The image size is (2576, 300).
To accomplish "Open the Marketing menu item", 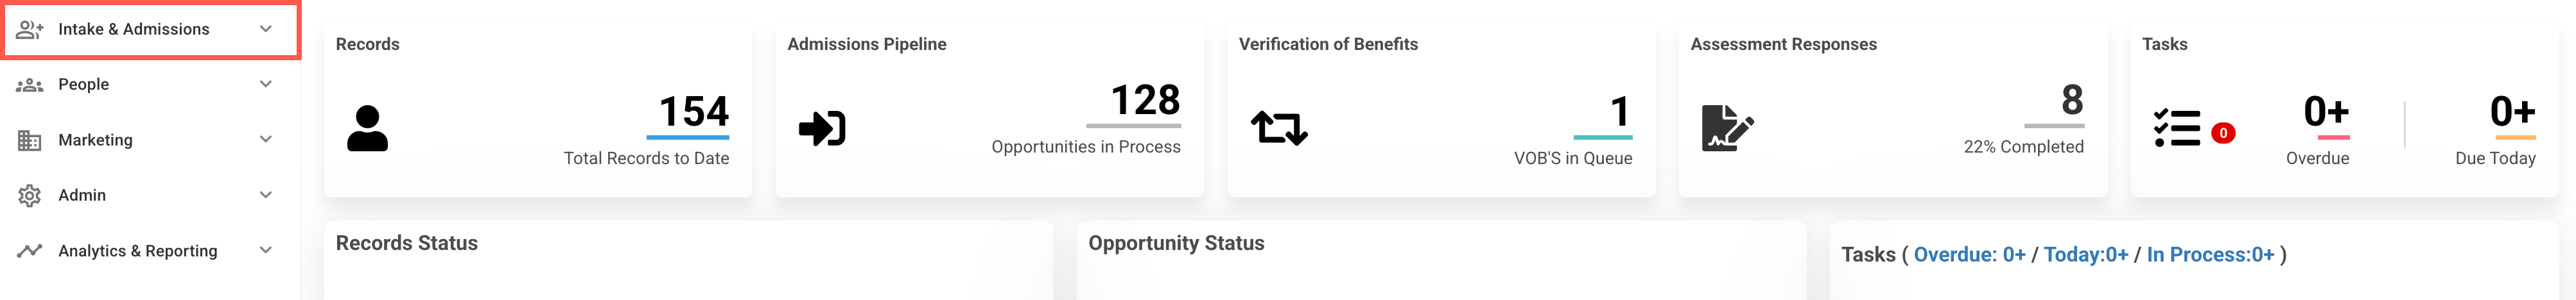I will (x=95, y=140).
